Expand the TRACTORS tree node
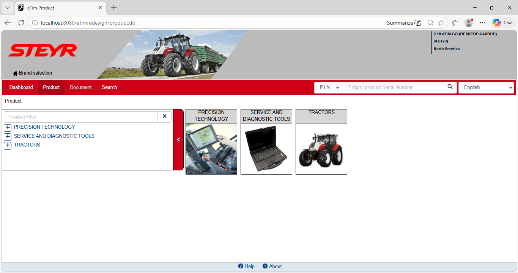Screen dimensions: 518x273 coord(8,145)
